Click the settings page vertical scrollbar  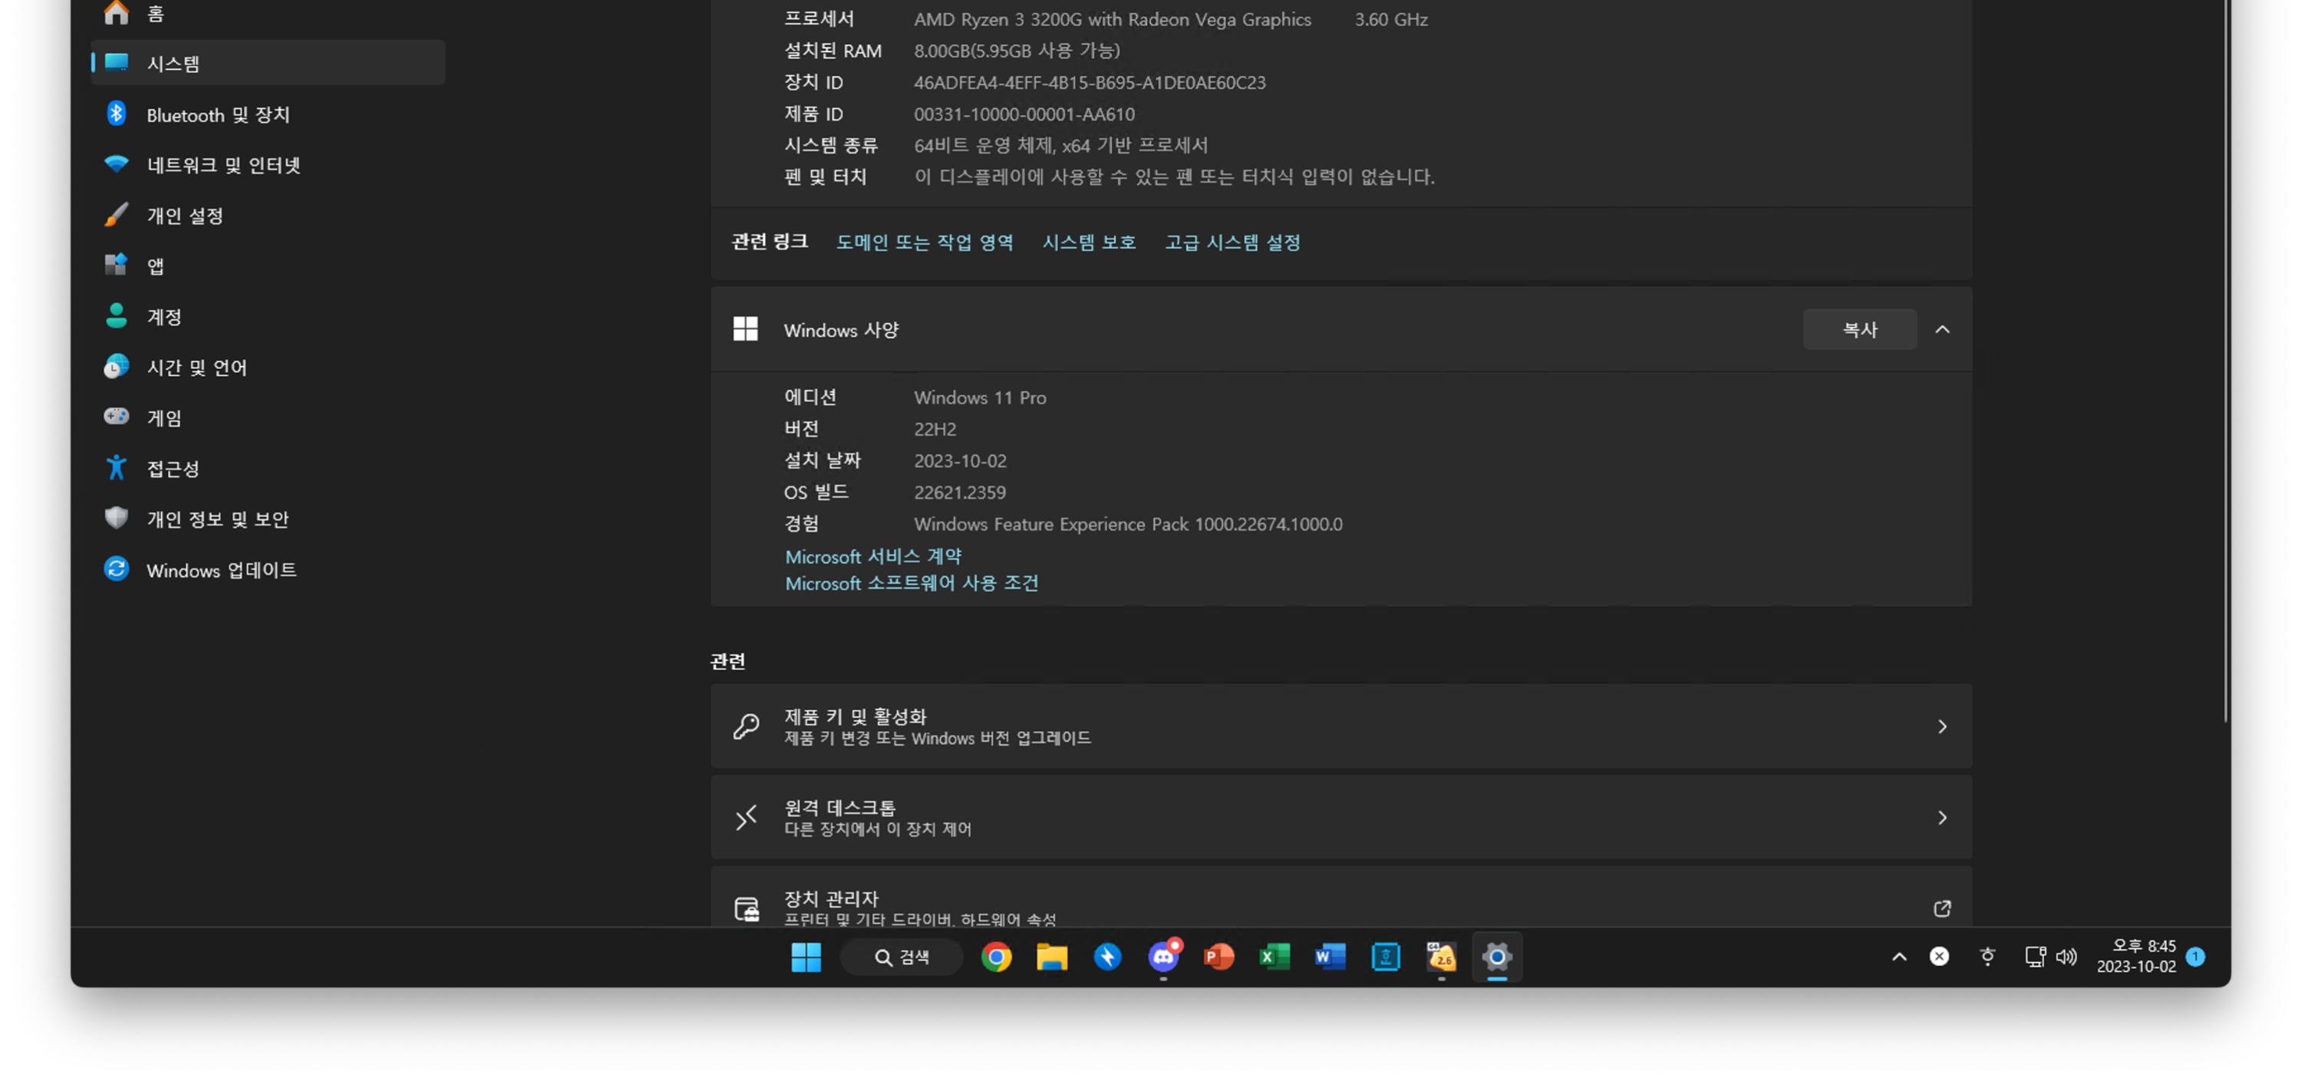(x=2225, y=362)
